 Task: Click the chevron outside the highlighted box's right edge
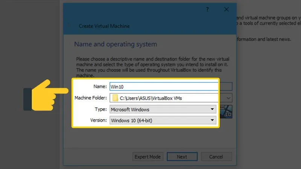228,98
